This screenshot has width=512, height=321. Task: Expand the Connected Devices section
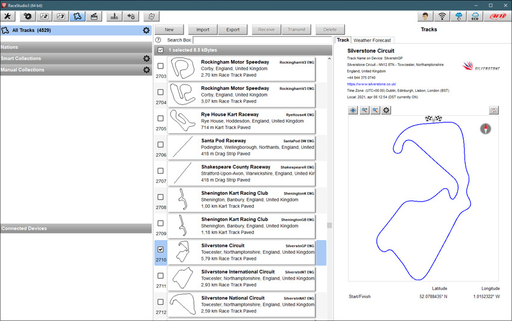point(76,228)
